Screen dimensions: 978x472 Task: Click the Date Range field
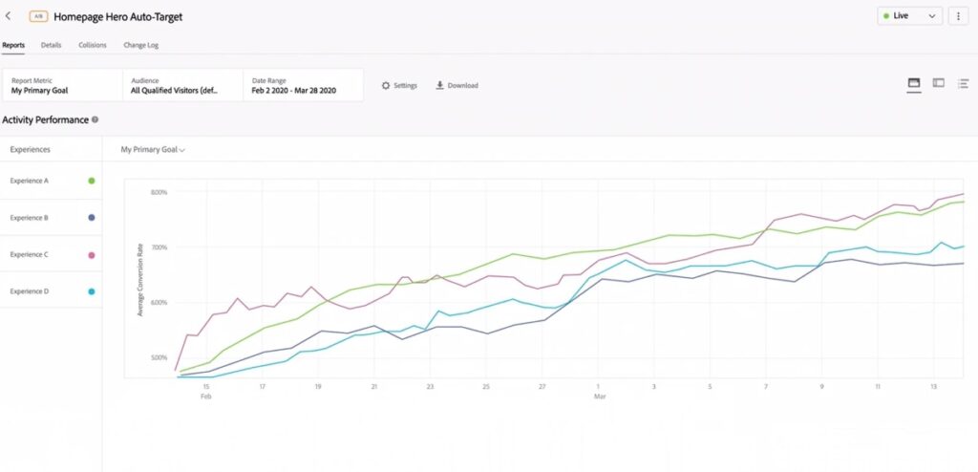click(303, 86)
